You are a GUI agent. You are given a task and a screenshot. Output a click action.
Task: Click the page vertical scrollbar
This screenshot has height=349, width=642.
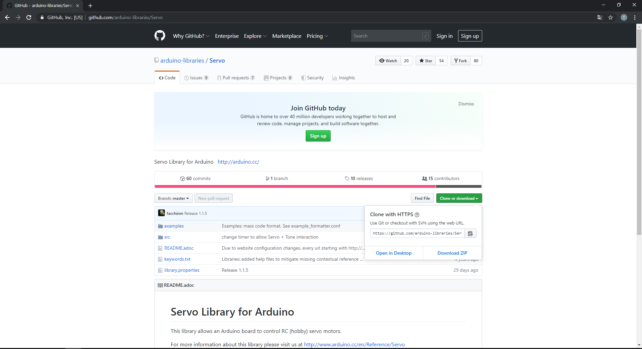click(639, 132)
